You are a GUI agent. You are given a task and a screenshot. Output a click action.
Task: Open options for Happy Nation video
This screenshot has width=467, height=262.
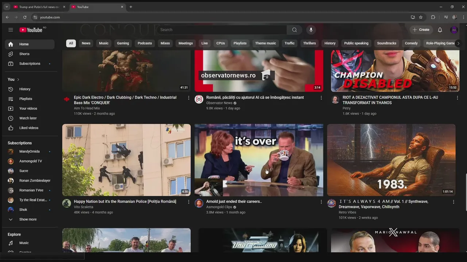189,202
